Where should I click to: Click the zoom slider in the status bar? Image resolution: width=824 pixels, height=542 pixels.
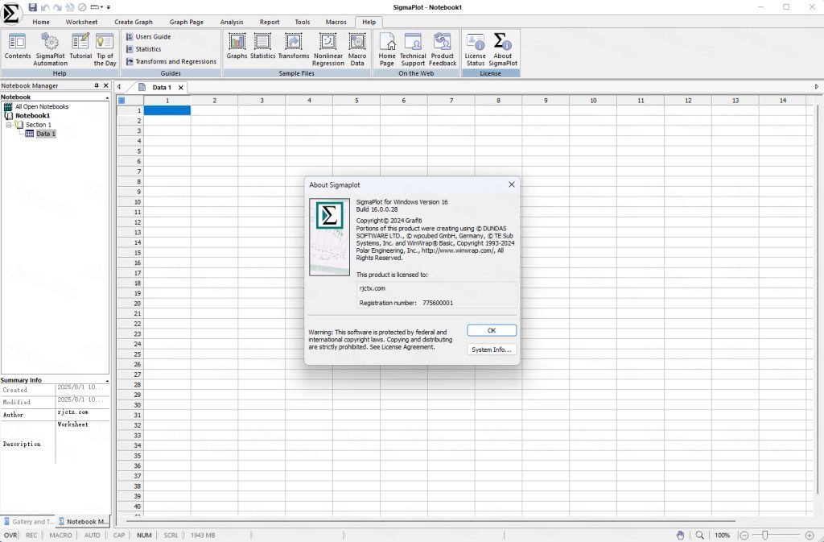point(765,536)
